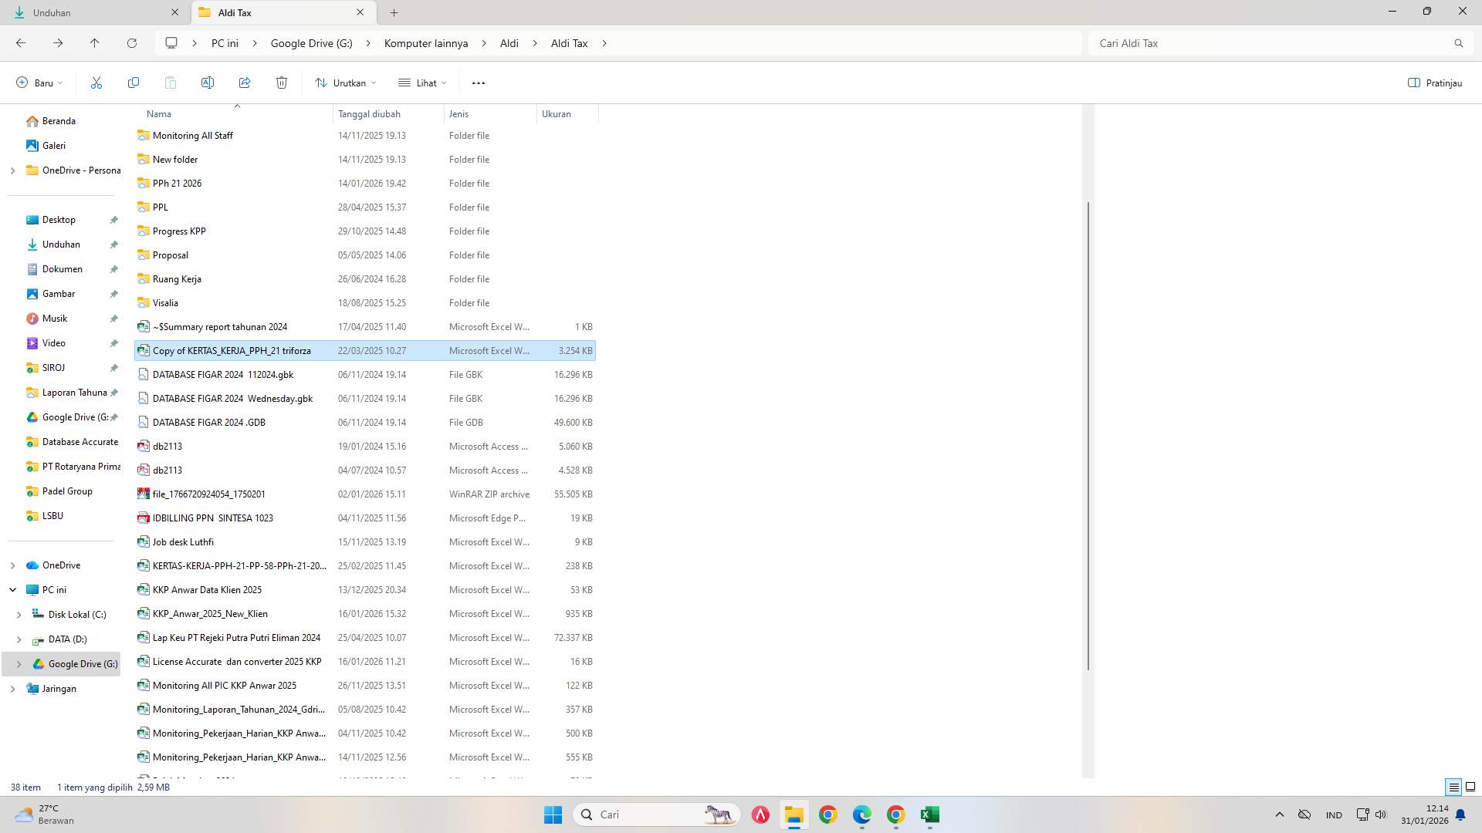Click the Share icon in the toolbar

(245, 83)
